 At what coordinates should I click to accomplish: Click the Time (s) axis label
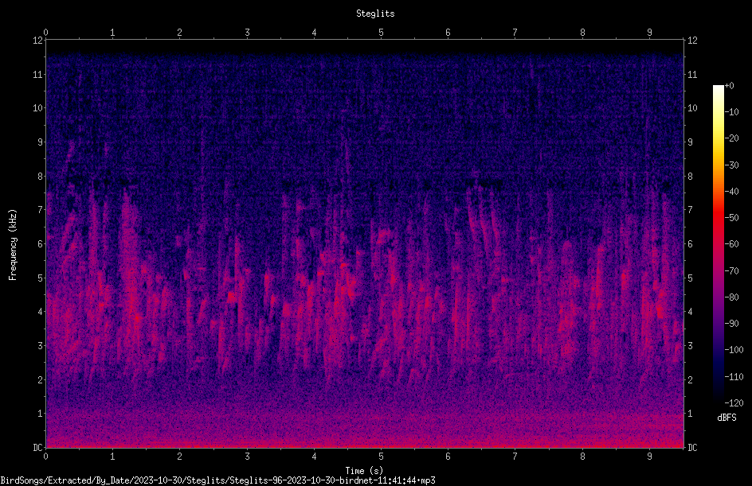(364, 470)
